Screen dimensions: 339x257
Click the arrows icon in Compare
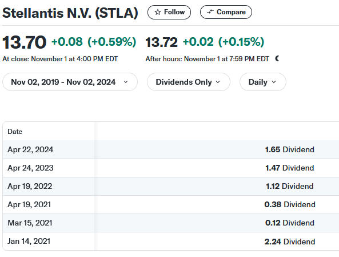point(210,12)
